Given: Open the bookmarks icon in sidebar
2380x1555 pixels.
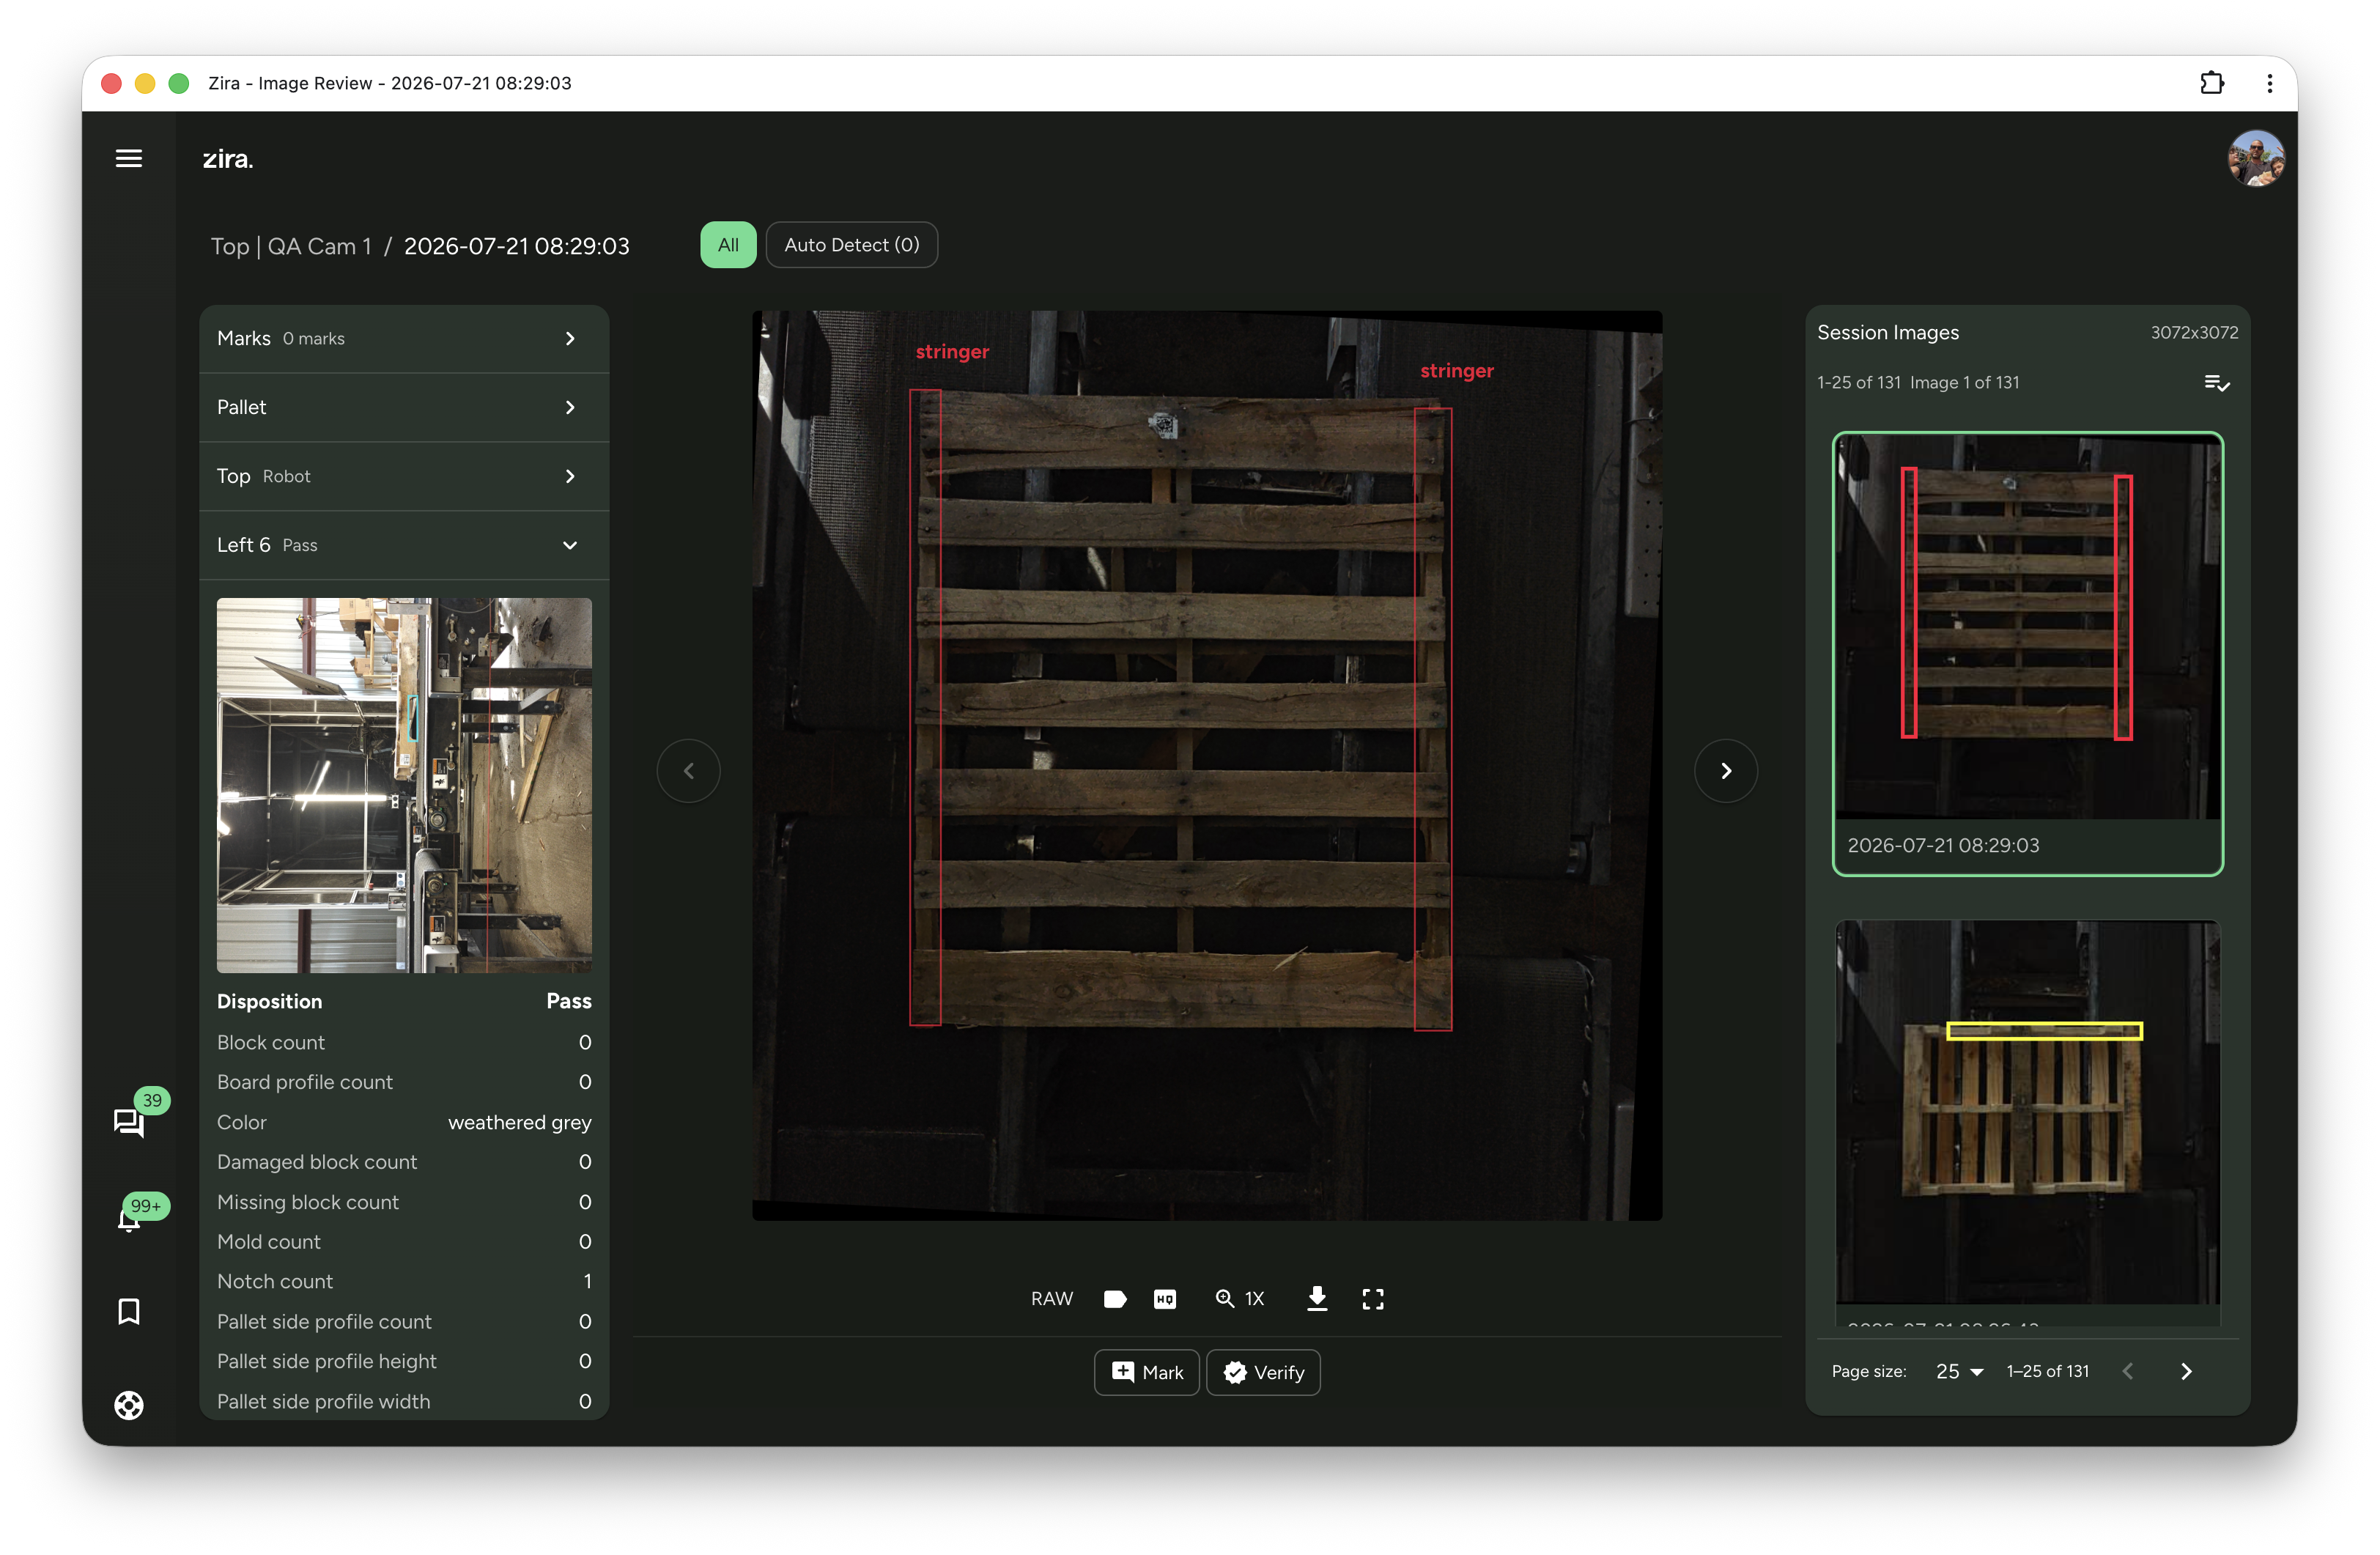Looking at the screenshot, I should click(129, 1311).
